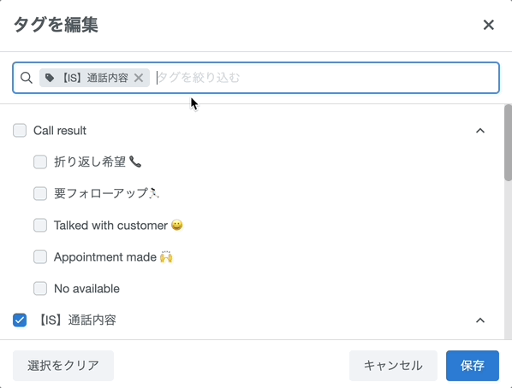Screen dimensions: 512x388
Task: Click the raised hands emoji beside Appointment made
Action: pyautogui.click(x=166, y=257)
